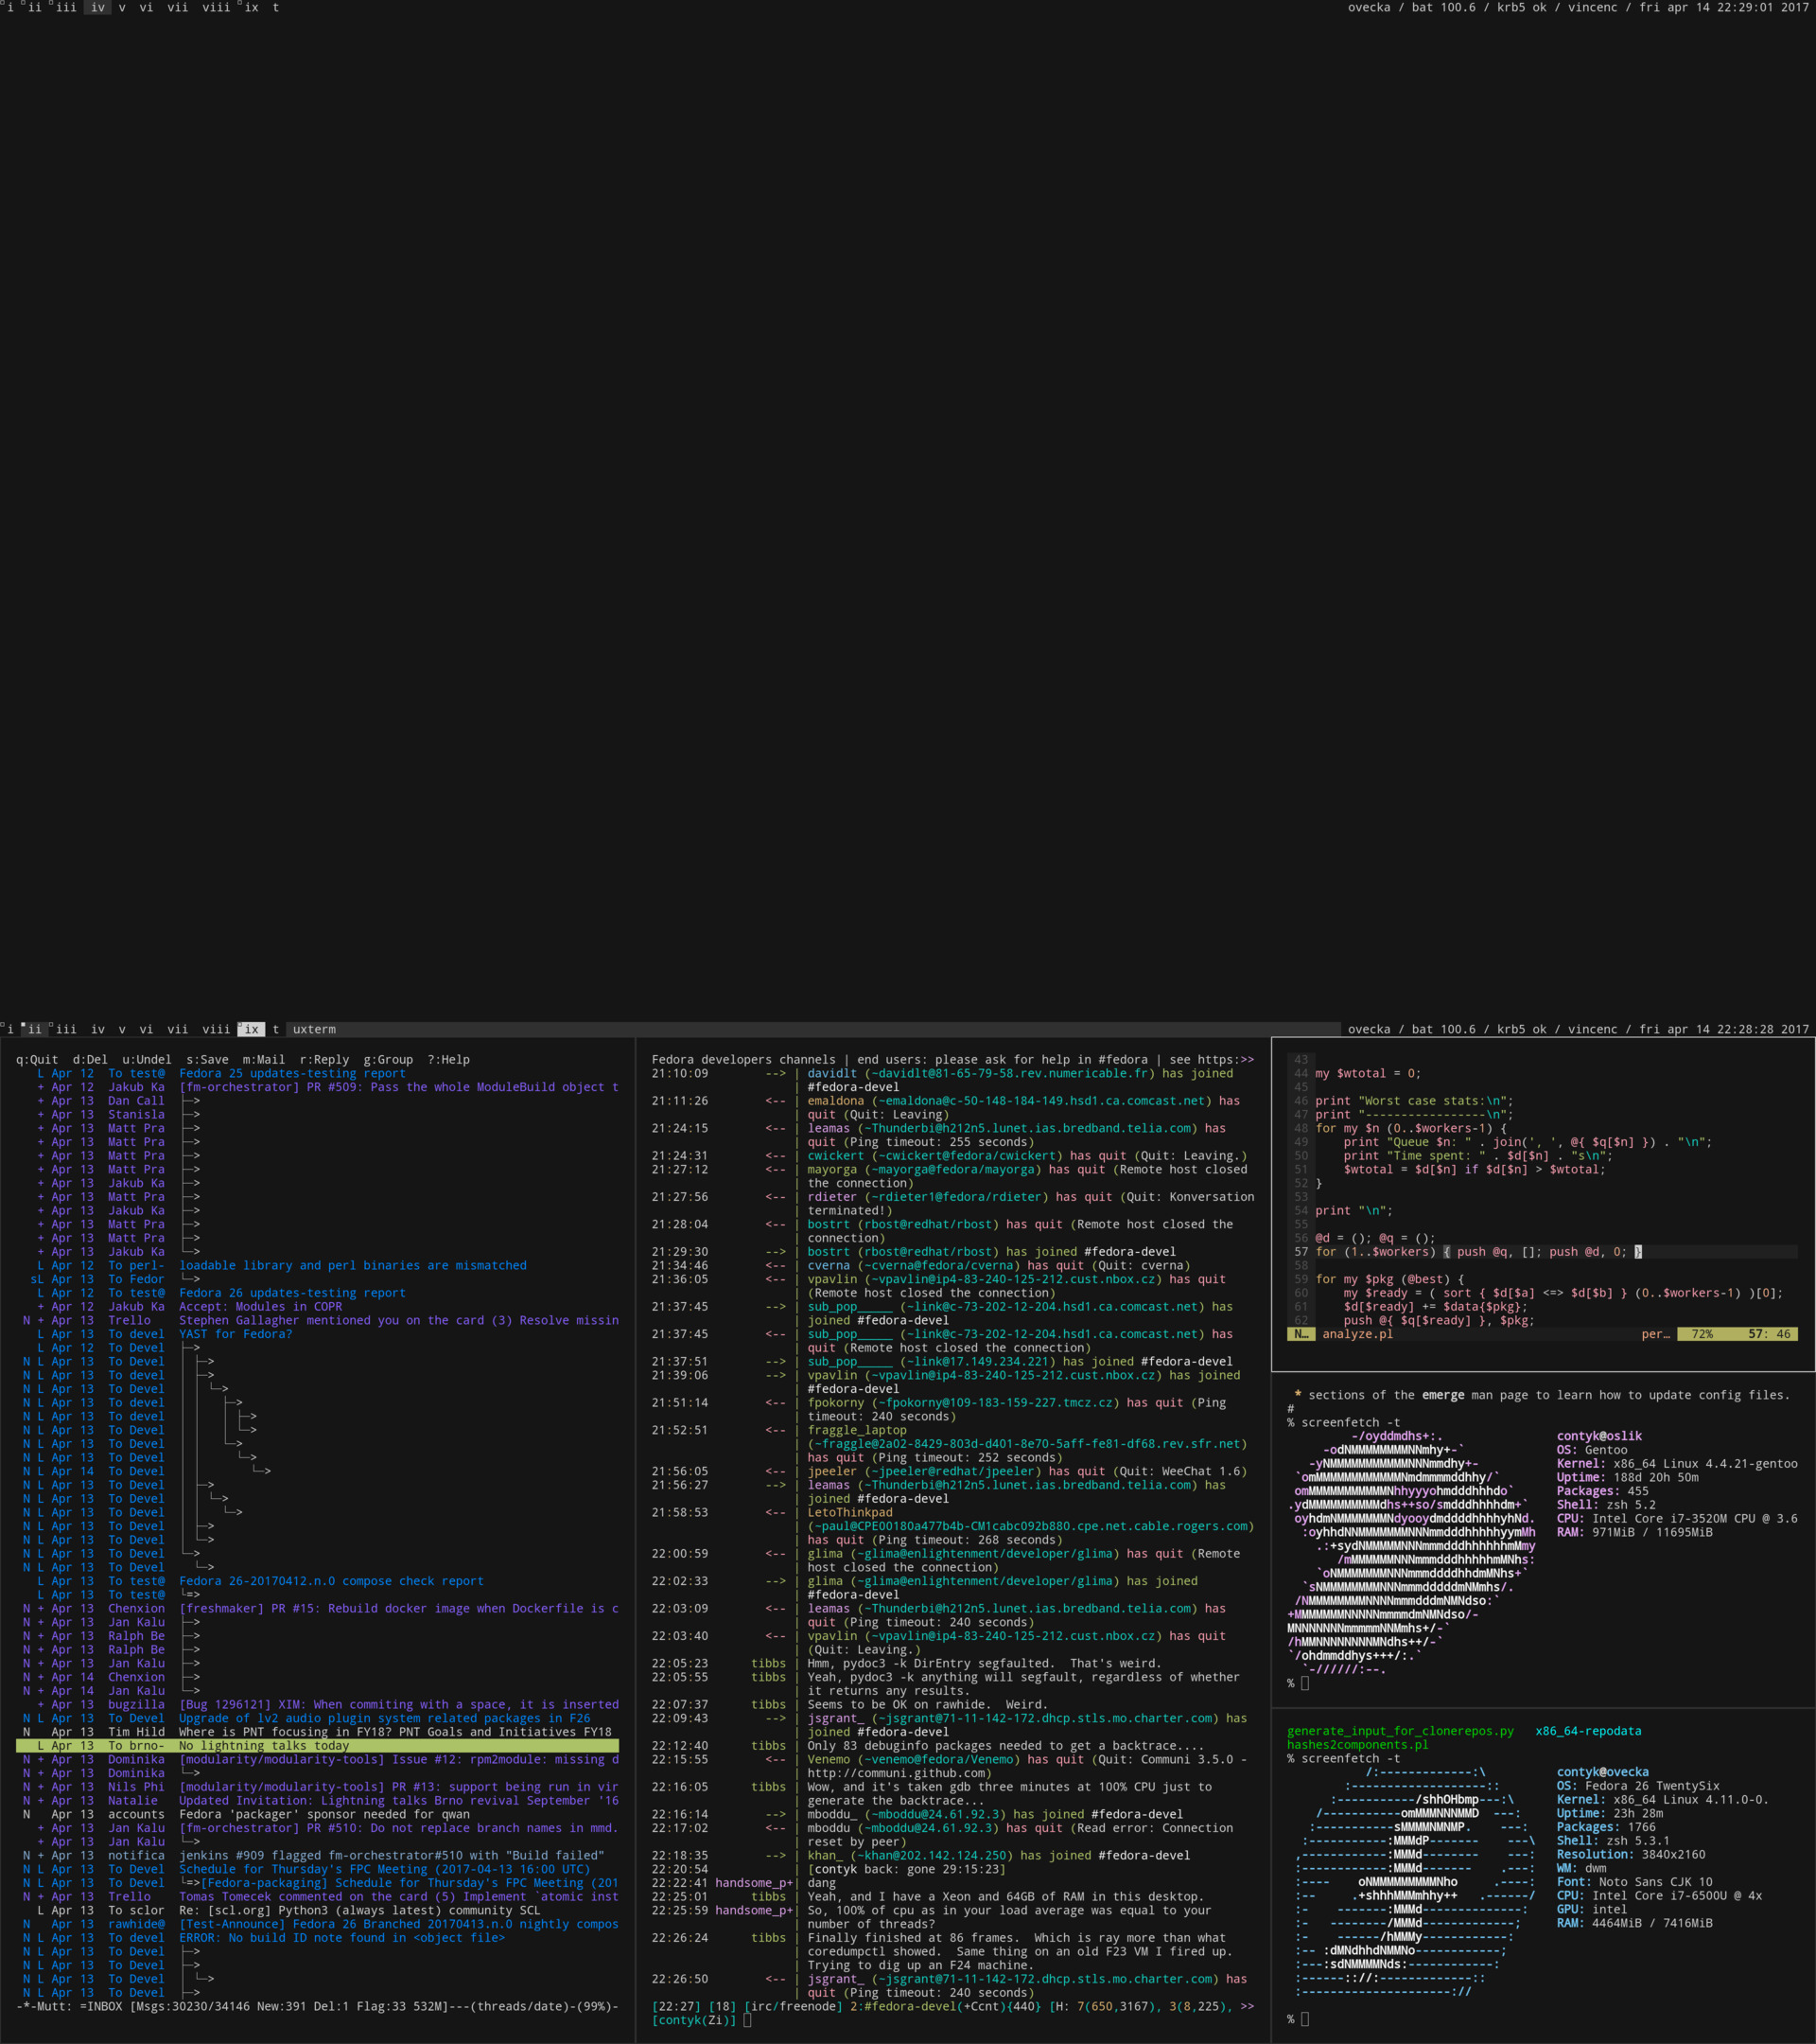The width and height of the screenshot is (1816, 2044).
Task: Select mail 'Where is PNT focusing in FY18?'
Action: (x=318, y=1732)
